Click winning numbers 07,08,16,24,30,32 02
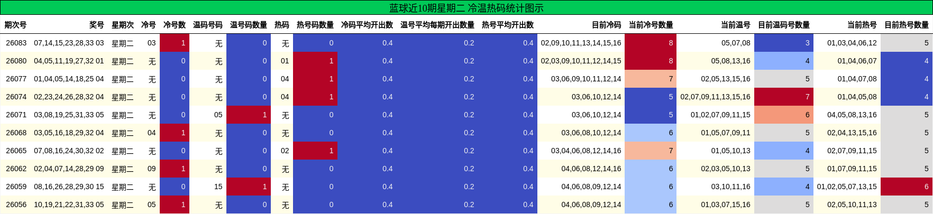 [69, 151]
